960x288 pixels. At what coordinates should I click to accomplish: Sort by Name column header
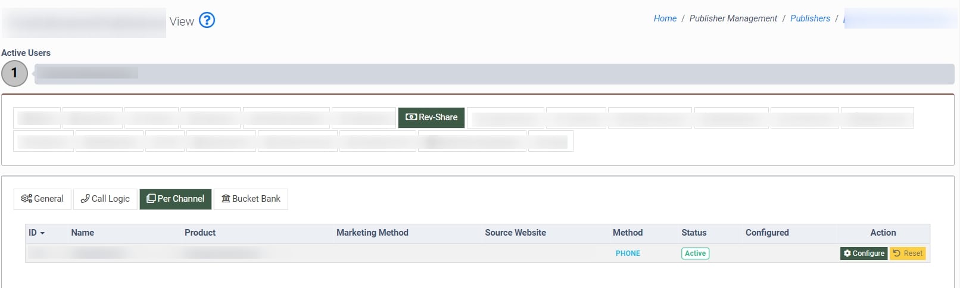(82, 233)
